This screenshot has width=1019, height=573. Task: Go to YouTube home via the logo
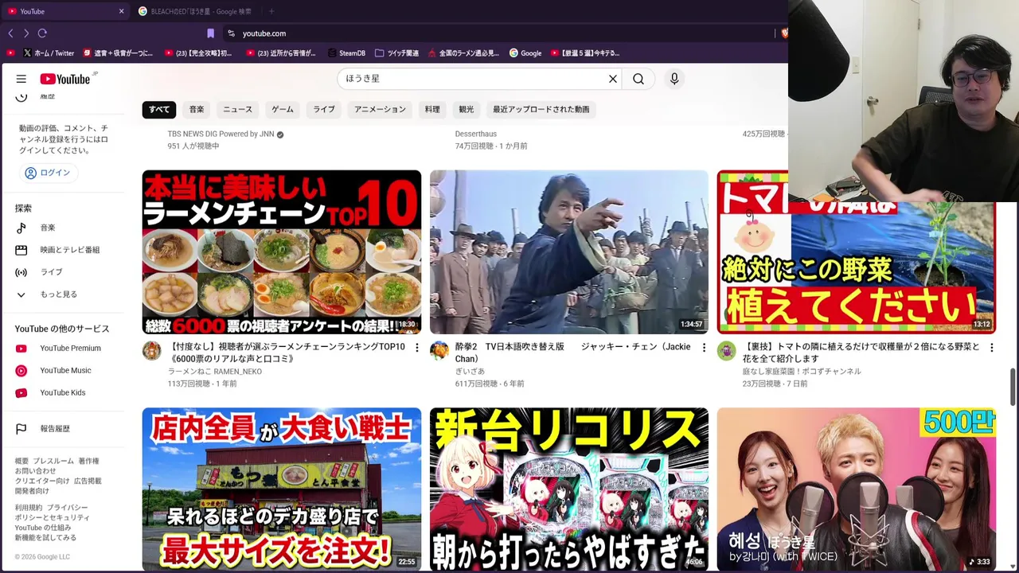(65, 79)
